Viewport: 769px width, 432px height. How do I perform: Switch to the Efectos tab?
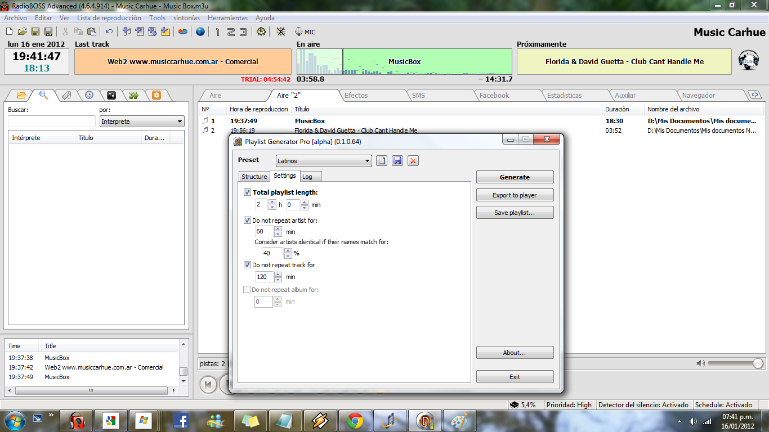click(x=356, y=96)
